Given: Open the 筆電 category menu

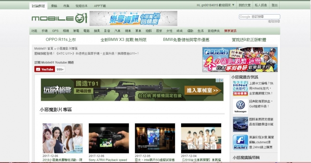Looking at the screenshot, I should click(x=76, y=31).
